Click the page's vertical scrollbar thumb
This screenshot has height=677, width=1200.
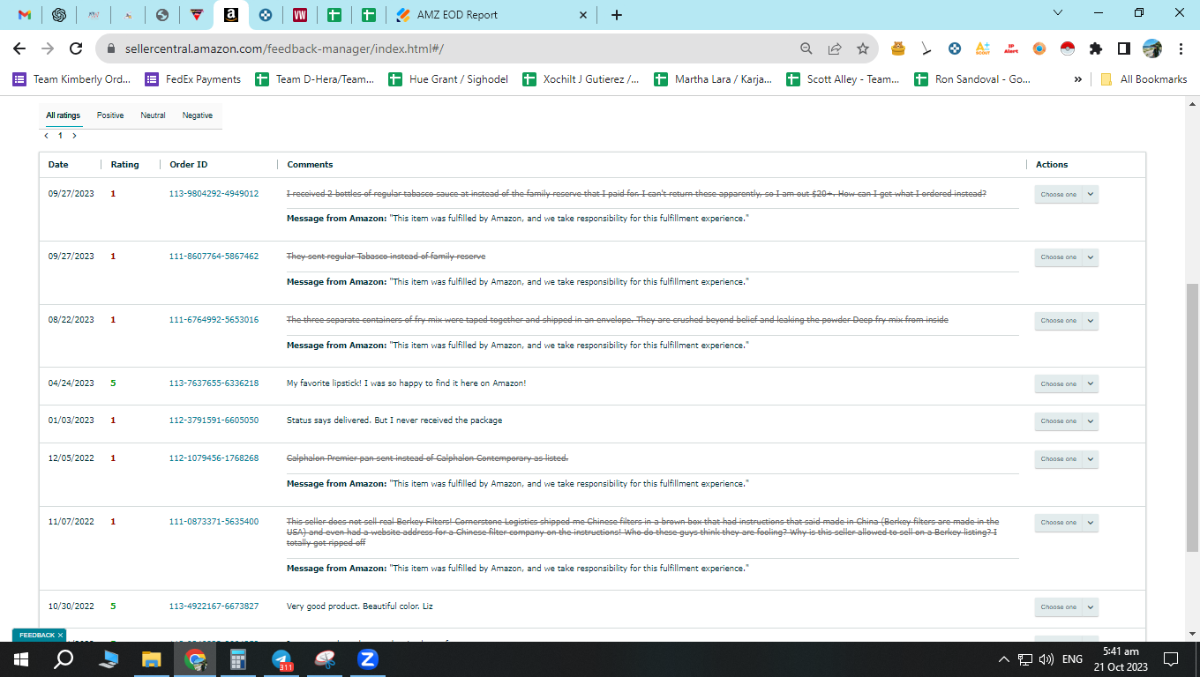[x=1192, y=418]
